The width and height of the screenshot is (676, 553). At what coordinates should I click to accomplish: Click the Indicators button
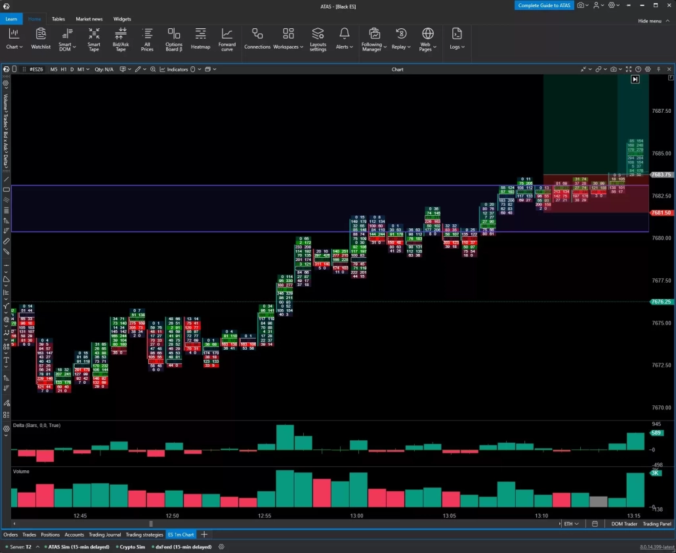tap(174, 69)
